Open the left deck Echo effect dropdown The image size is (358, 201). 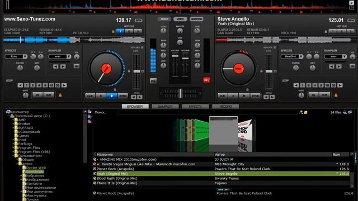pyautogui.click(x=25, y=56)
